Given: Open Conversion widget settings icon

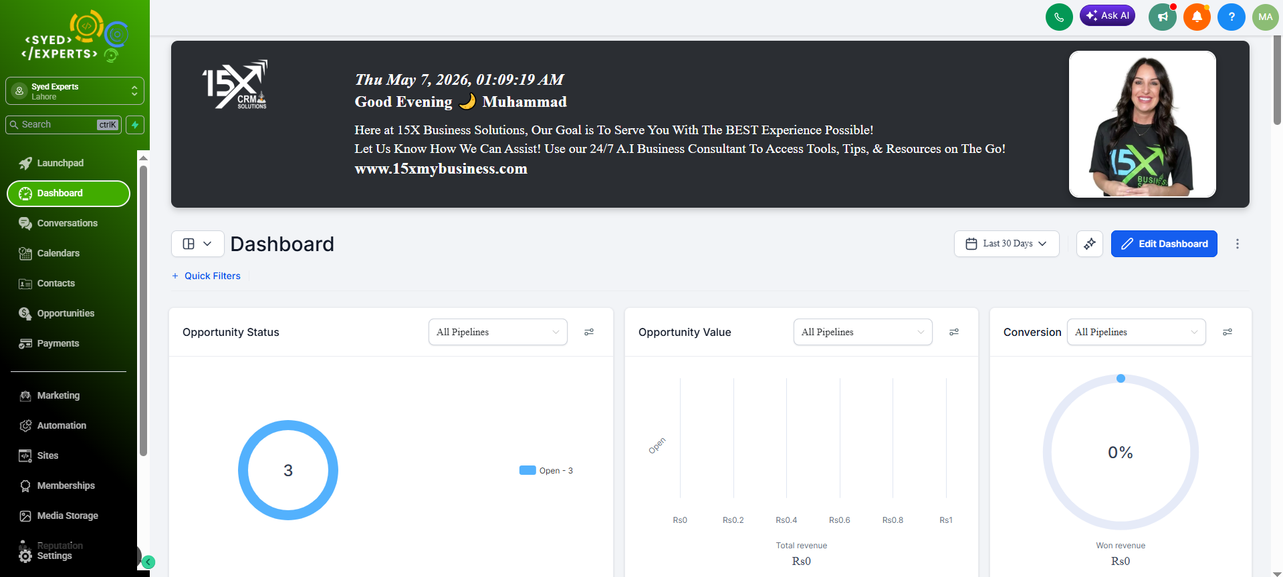Looking at the screenshot, I should tap(1228, 332).
